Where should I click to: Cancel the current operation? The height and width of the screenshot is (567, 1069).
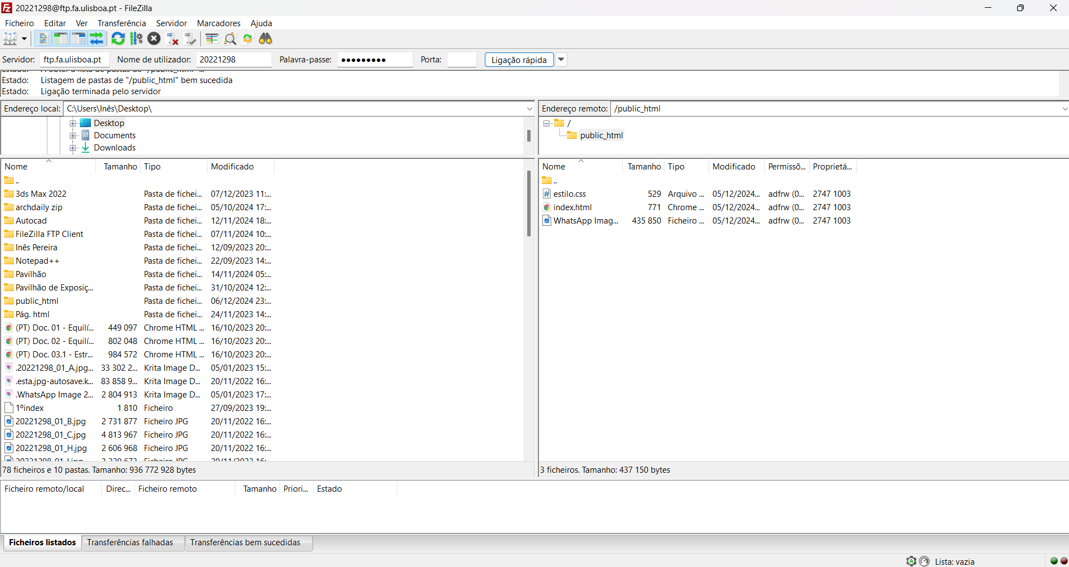154,38
